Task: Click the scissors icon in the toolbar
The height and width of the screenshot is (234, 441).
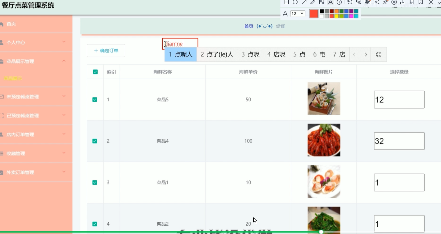Action: (x=359, y=2)
